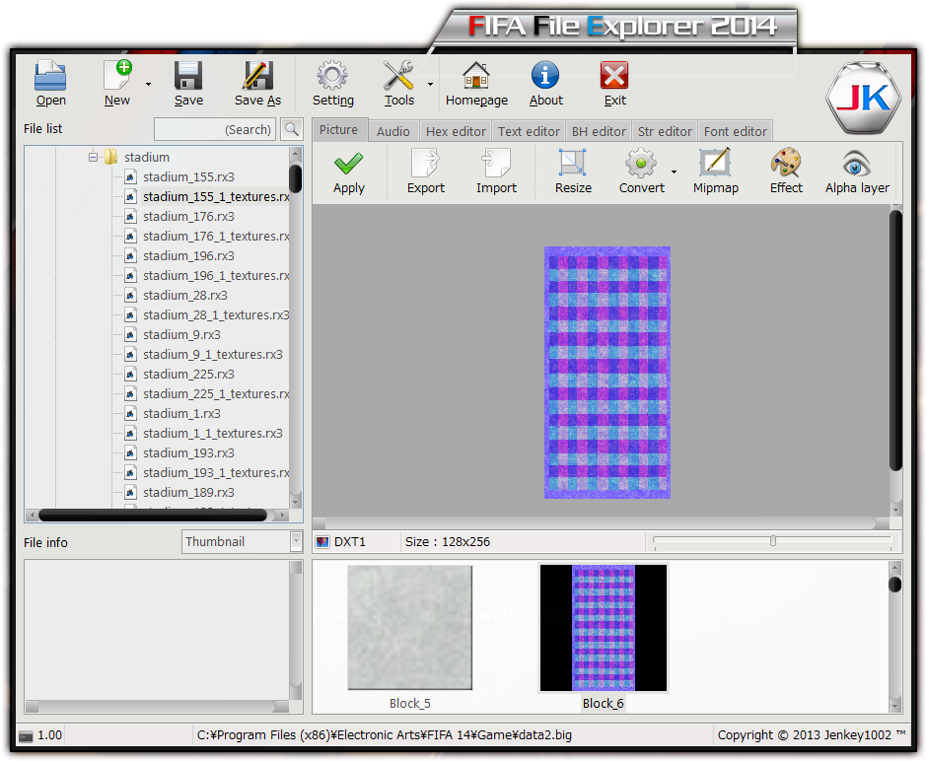Click the Save As icon
The height and width of the screenshot is (761, 927).
(257, 76)
